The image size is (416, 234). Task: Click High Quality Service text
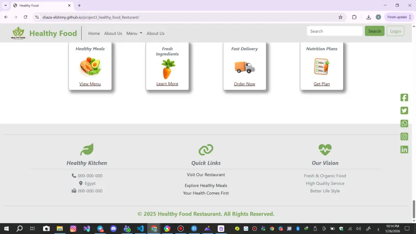click(x=325, y=183)
